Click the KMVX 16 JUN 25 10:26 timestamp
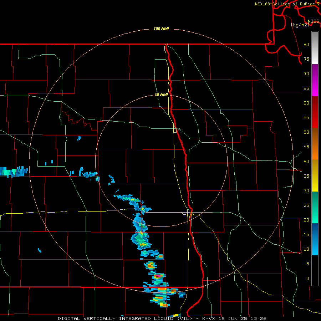The width and height of the screenshot is (321, 321). click(x=234, y=319)
